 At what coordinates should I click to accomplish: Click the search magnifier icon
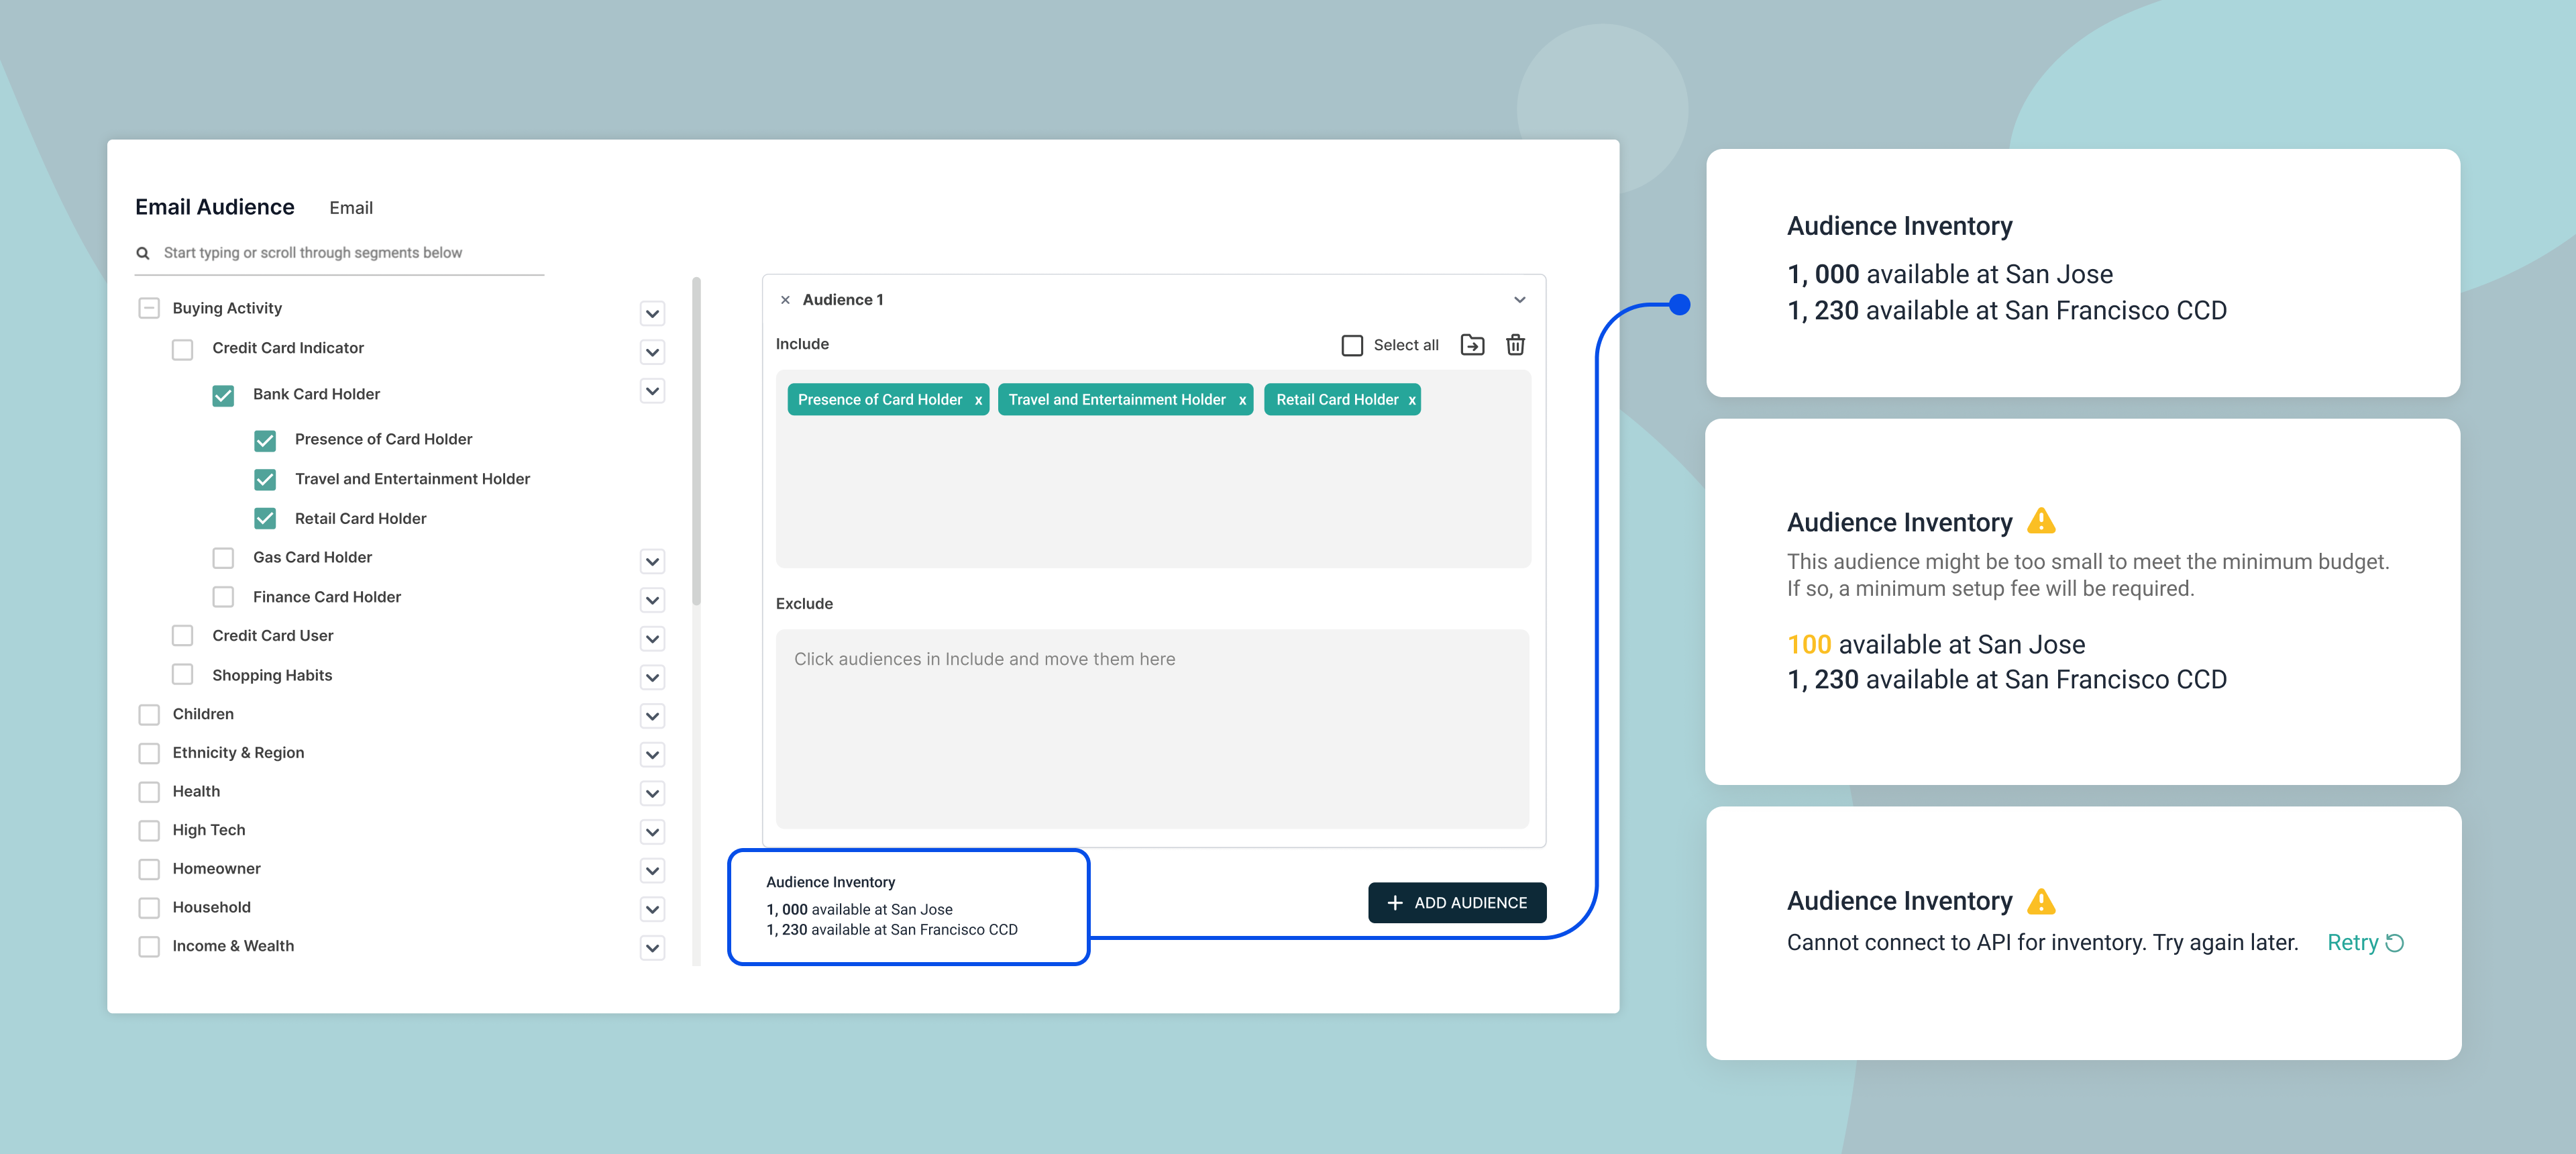143,253
